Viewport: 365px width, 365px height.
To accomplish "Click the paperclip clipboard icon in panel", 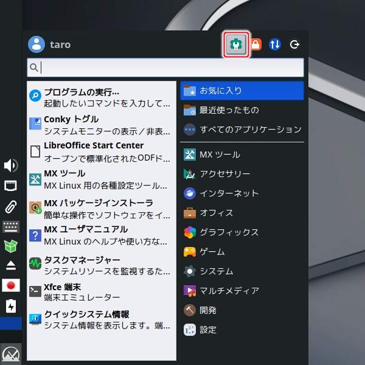I will [x=11, y=206].
